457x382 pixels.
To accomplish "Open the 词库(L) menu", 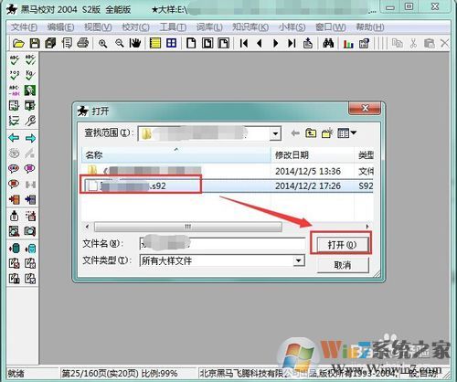I will coord(209,27).
